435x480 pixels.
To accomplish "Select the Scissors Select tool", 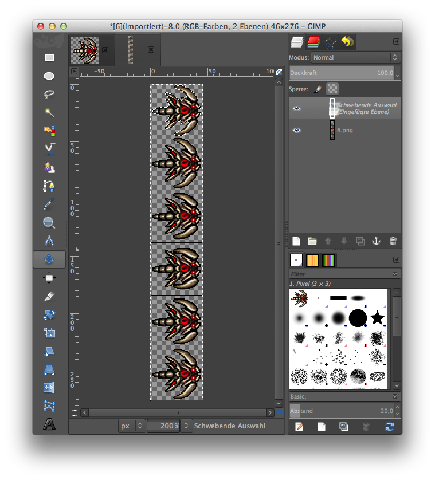I will [x=49, y=149].
